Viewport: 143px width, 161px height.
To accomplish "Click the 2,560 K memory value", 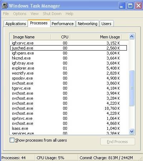I will click(113, 48).
